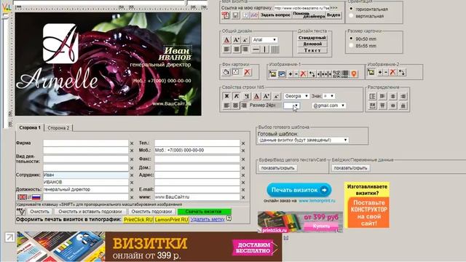Enlarge Изображение-1 with plus icon
466x262 pixels.
click(x=291, y=74)
